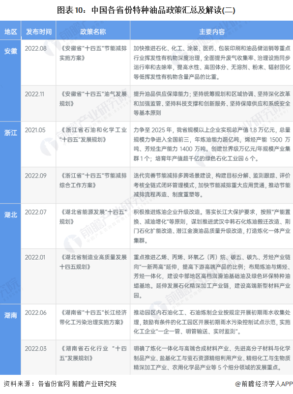Select the 地区 column header
Screen dimensions: 293x394
(x=10, y=31)
